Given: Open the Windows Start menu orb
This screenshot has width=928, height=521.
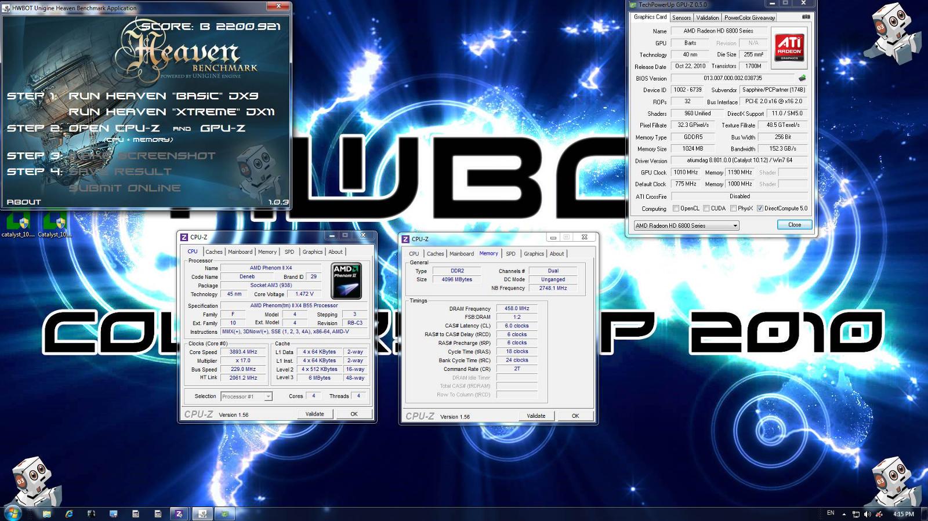Looking at the screenshot, I should click(x=12, y=513).
